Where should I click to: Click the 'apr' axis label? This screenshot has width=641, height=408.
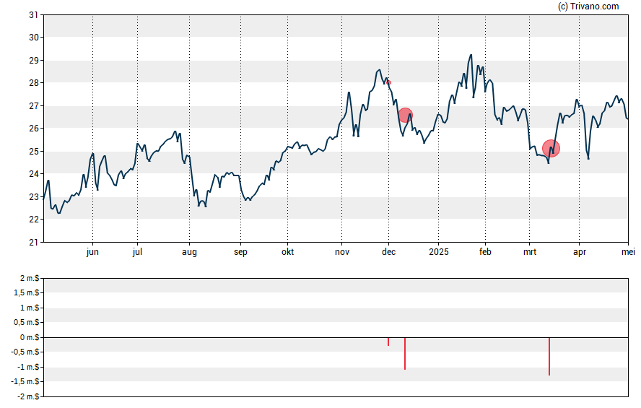(x=580, y=252)
